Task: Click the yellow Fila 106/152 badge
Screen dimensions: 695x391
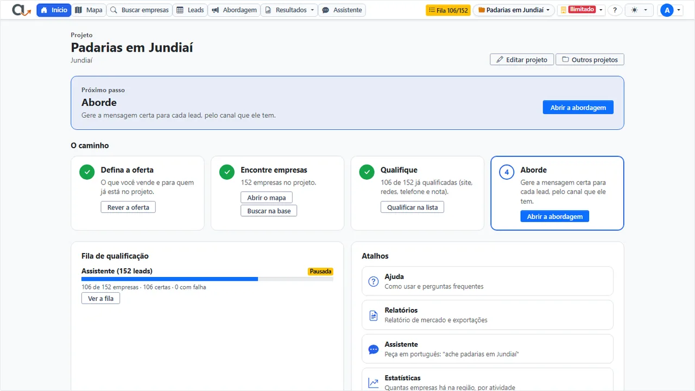Action: (448, 10)
